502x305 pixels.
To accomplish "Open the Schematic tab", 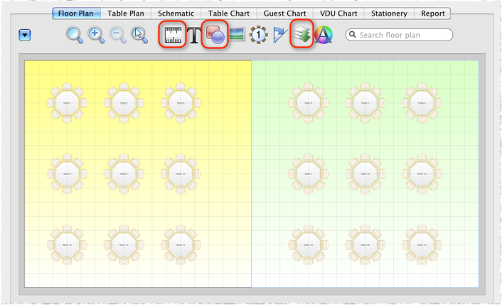I will 176,14.
